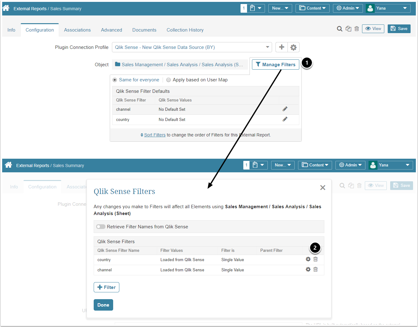Click the "country" row name in the filters dialog
The image size is (418, 327).
point(104,260)
